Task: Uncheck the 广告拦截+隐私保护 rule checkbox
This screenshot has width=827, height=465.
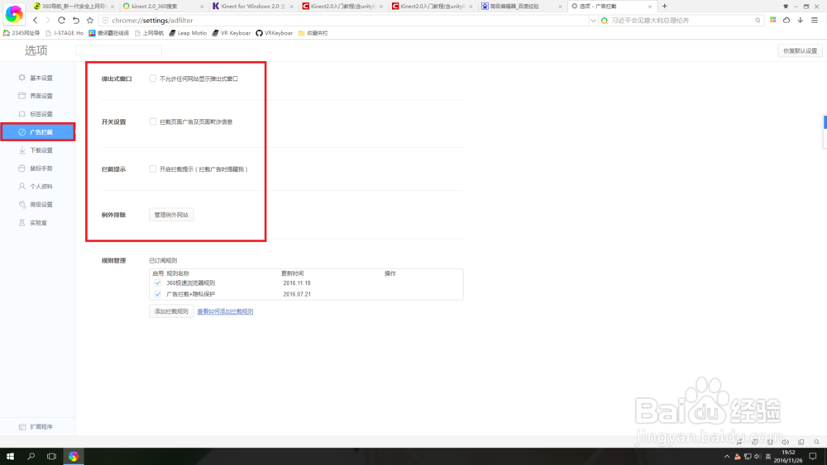Action: point(158,294)
